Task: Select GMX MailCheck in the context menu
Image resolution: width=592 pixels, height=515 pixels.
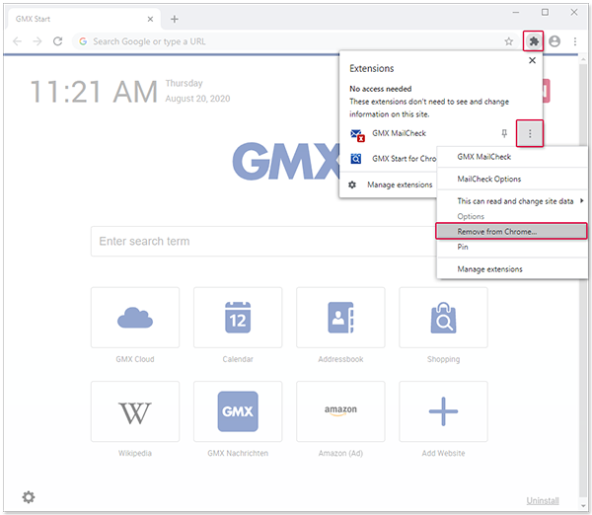Action: (511, 157)
